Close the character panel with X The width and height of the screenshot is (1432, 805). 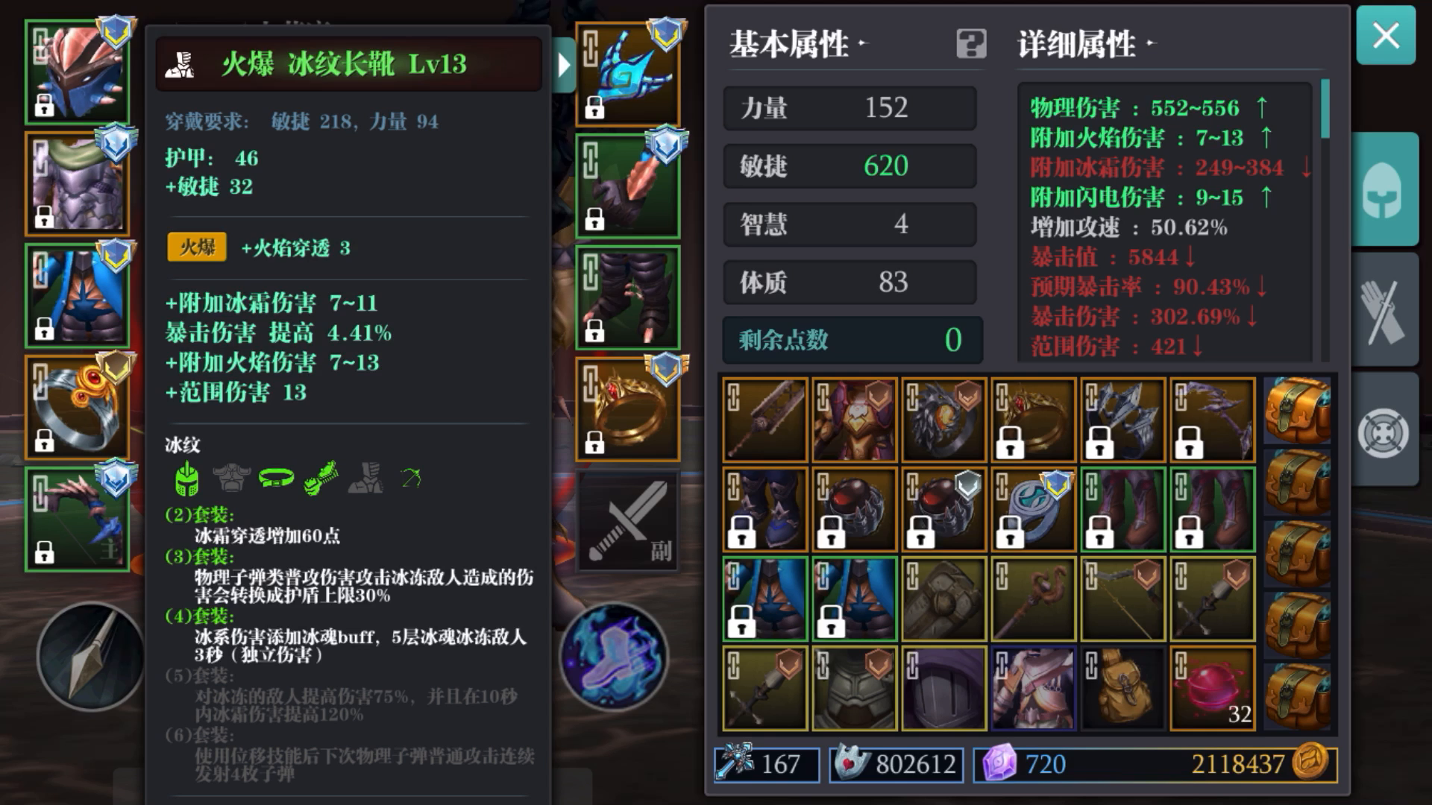1386,35
